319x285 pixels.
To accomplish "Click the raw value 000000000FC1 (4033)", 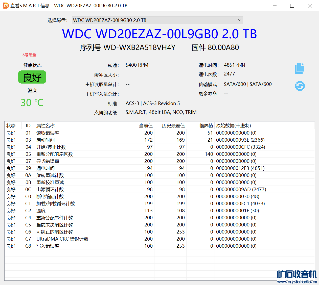I will [x=241, y=203].
